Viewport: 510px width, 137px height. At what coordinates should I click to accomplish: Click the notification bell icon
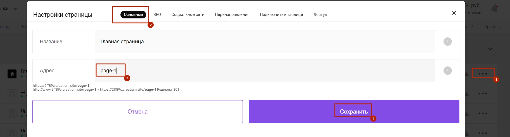click(x=495, y=8)
